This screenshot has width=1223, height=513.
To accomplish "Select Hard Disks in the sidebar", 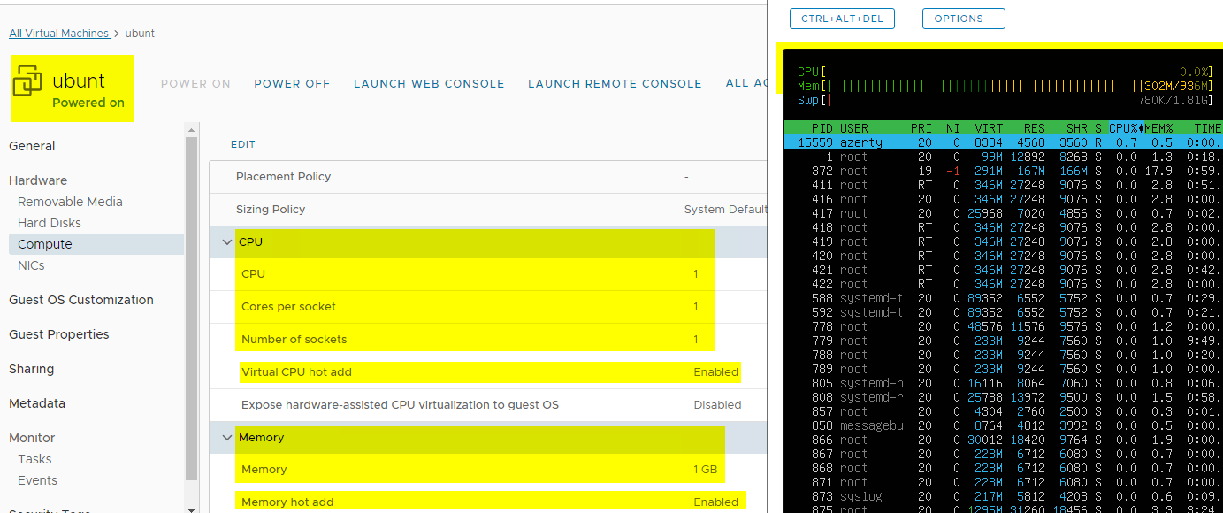I will point(50,223).
